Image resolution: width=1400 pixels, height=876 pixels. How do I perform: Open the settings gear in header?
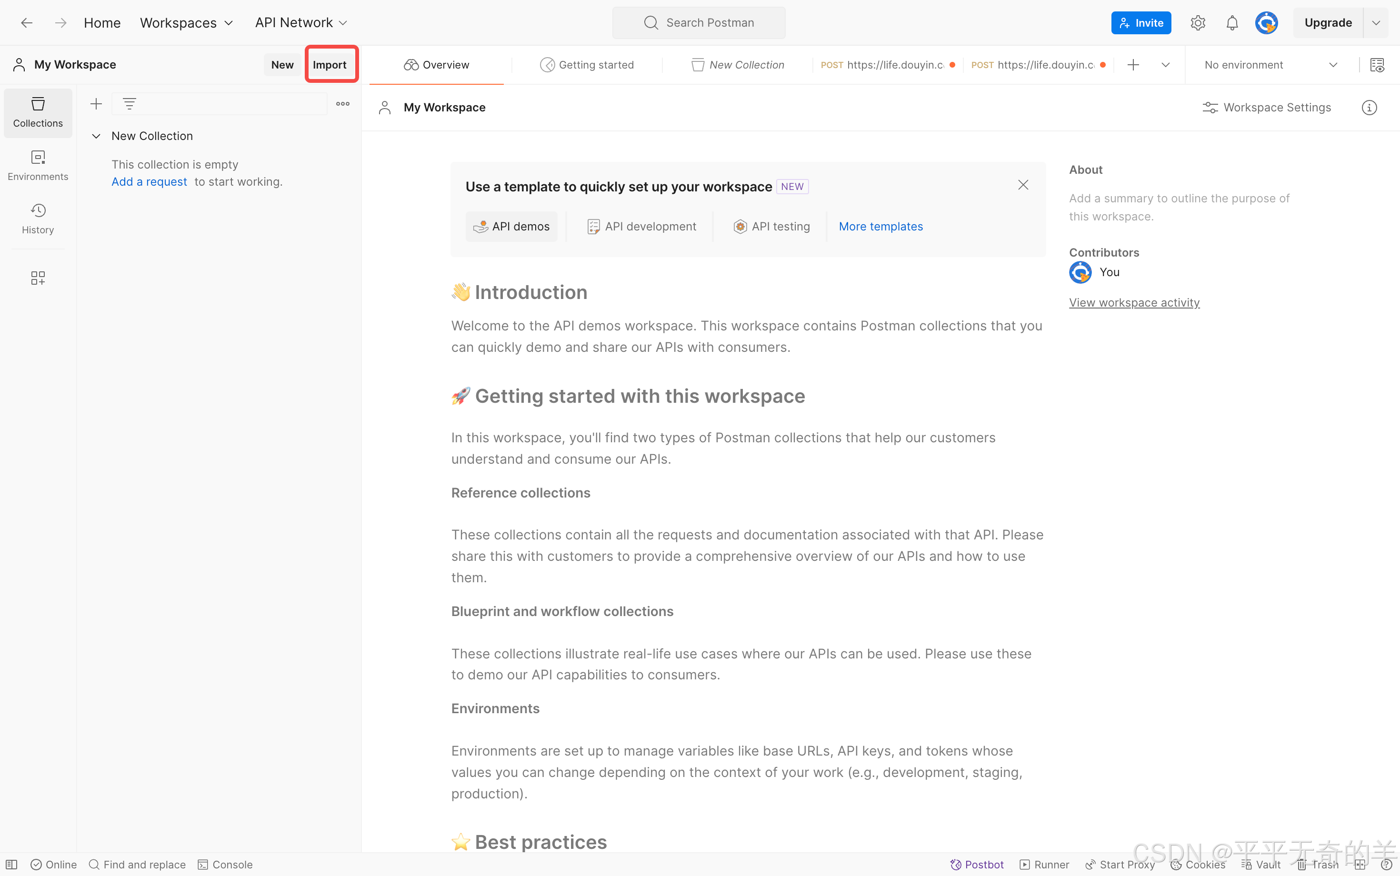1198,23
